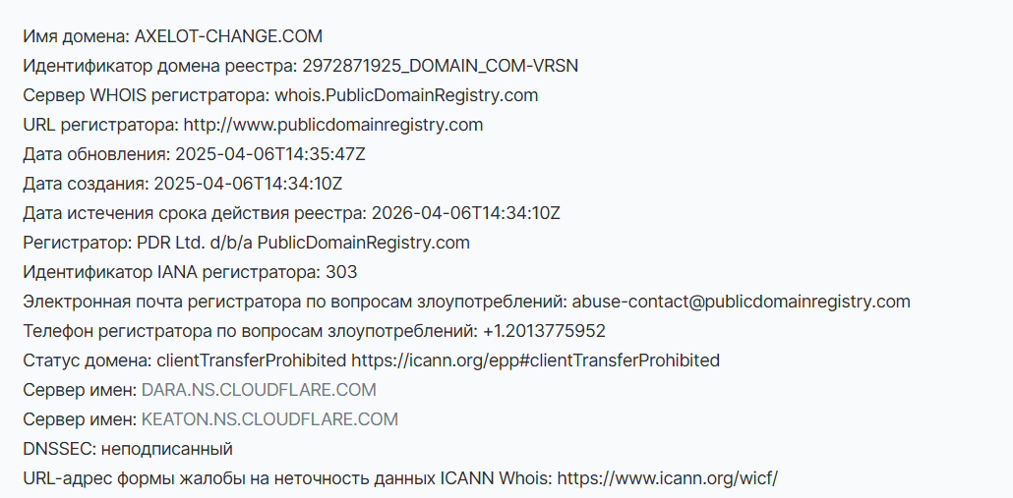The width and height of the screenshot is (1013, 498).
Task: Click the https://www.icann.org/wicf/ complaint form URL
Action: [668, 478]
